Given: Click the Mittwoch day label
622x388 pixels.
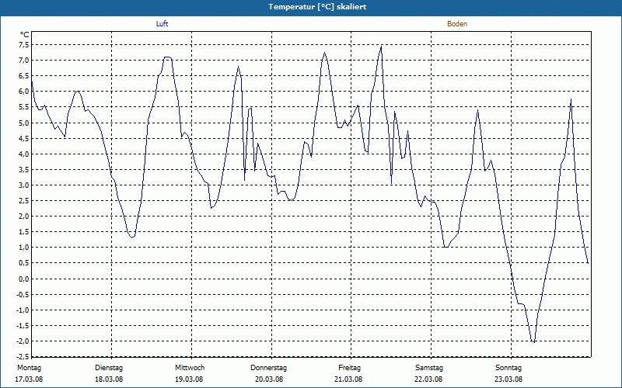Looking at the screenshot, I should point(190,368).
